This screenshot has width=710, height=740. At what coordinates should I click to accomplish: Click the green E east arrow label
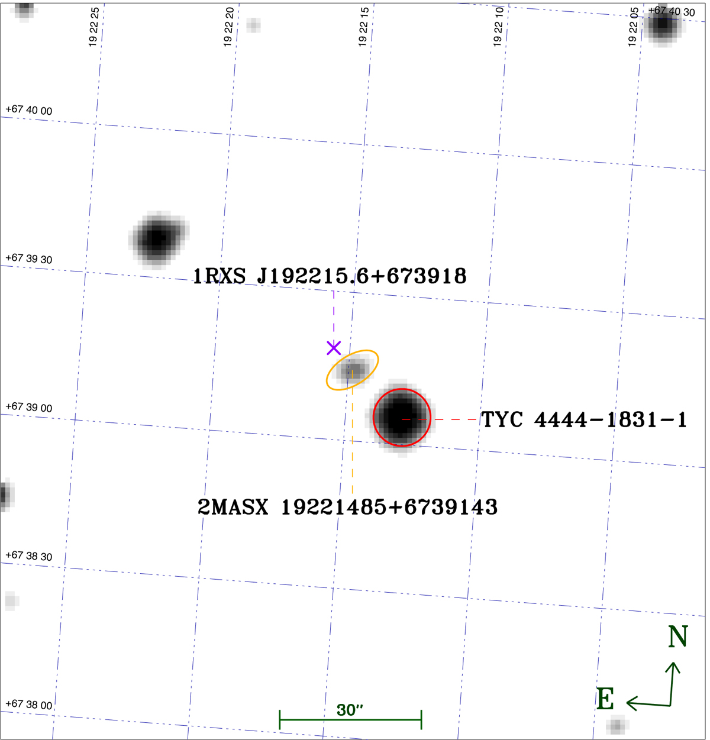pyautogui.click(x=605, y=699)
